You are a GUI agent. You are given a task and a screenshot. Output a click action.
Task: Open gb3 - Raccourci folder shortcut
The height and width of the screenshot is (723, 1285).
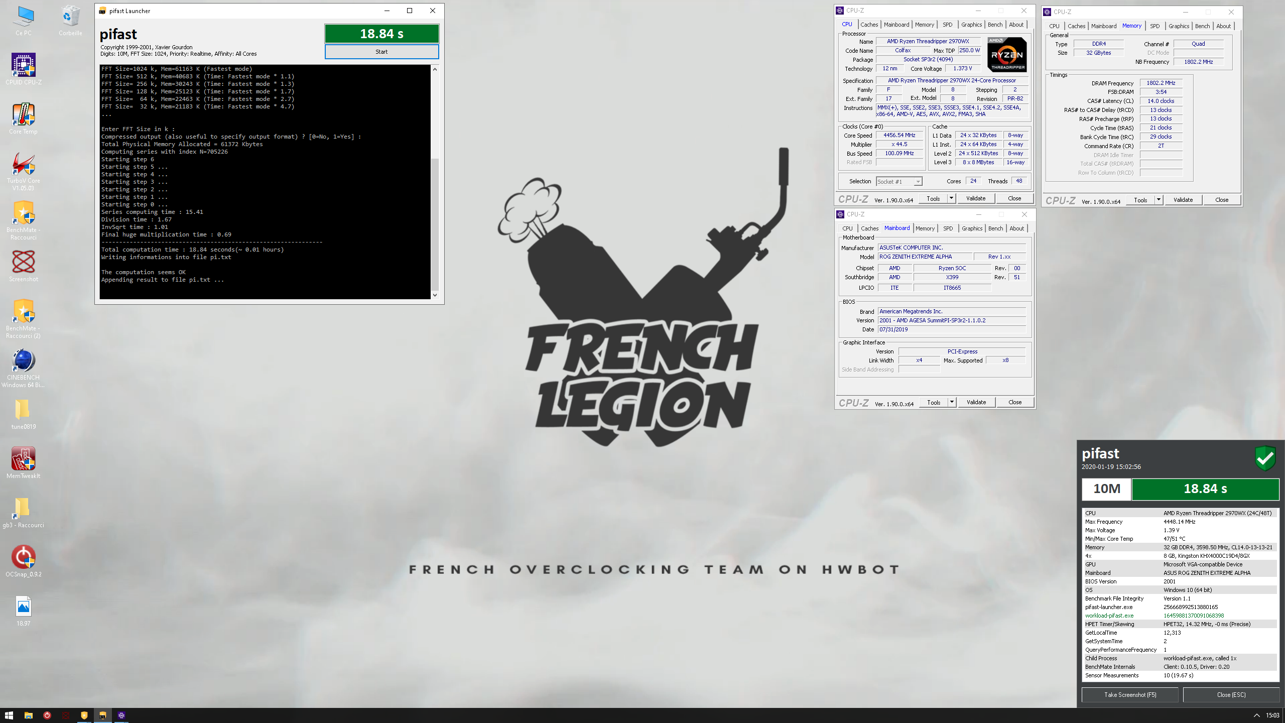tap(24, 512)
